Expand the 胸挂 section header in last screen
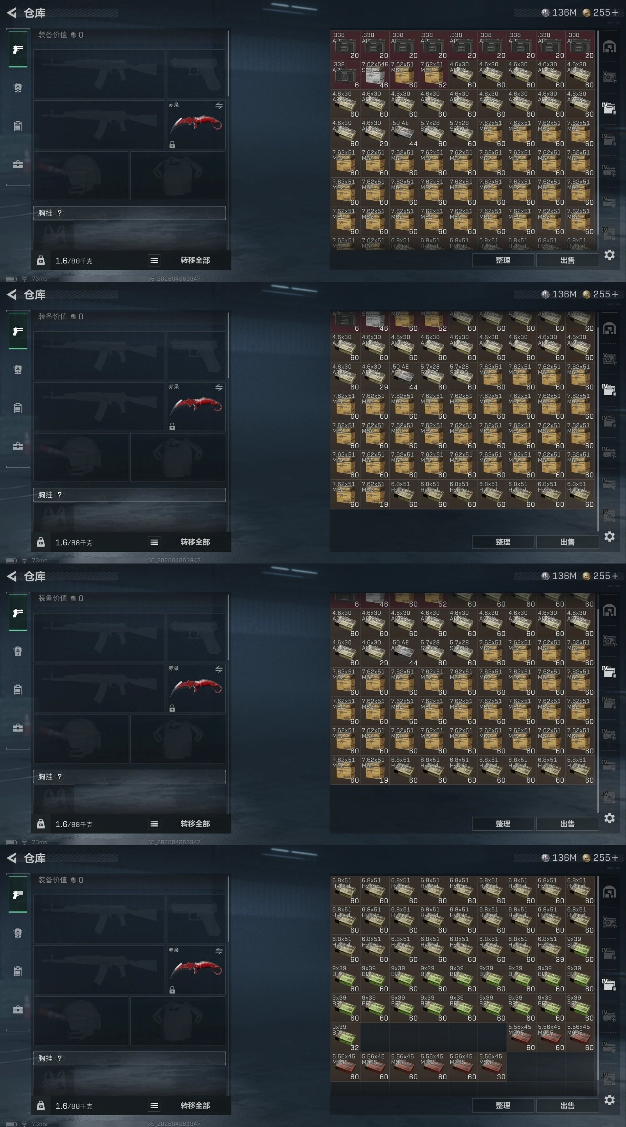Image resolution: width=626 pixels, height=1127 pixels. [x=130, y=1058]
